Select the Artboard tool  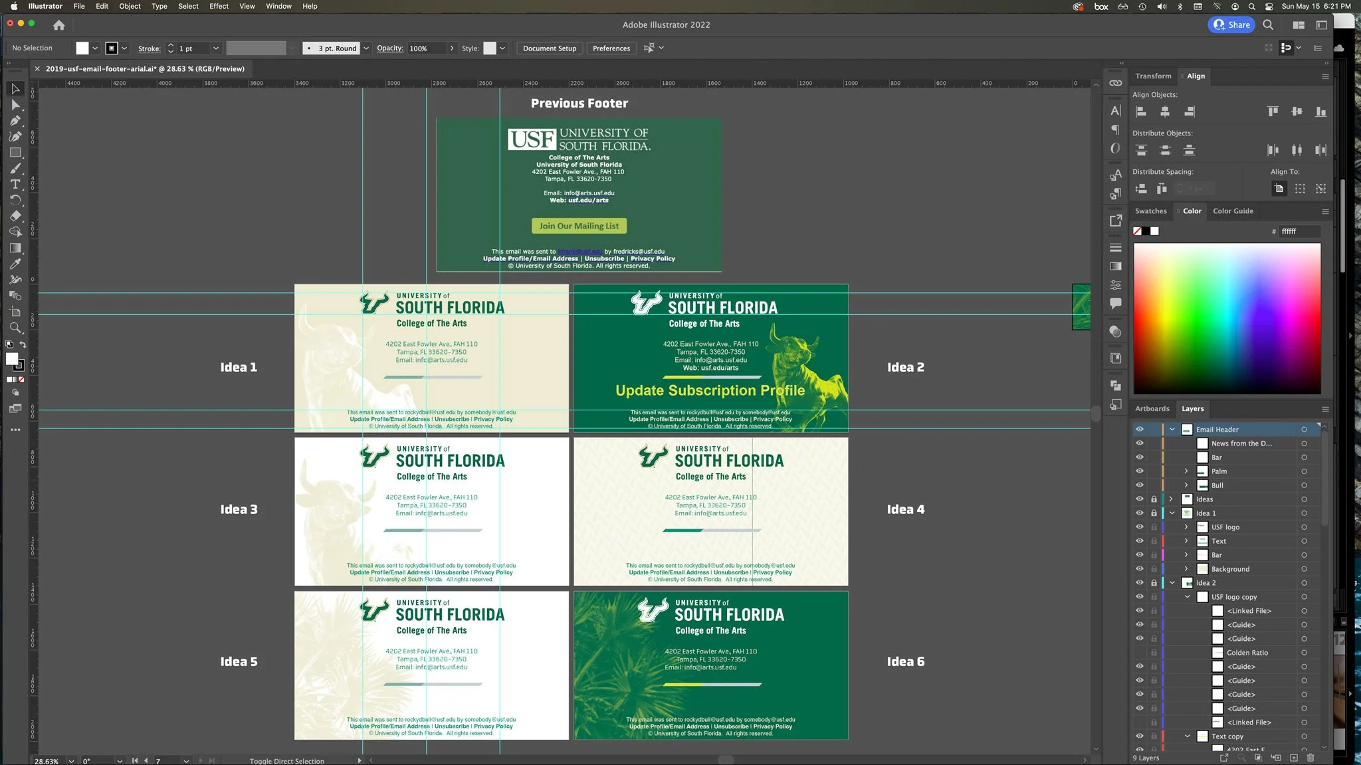(x=15, y=312)
